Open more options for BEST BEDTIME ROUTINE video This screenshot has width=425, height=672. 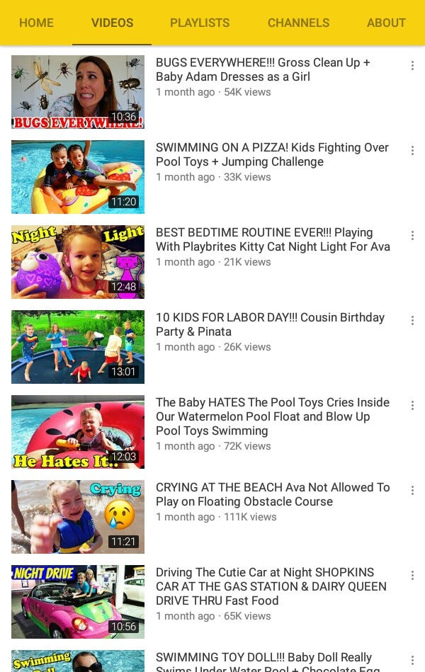[412, 235]
